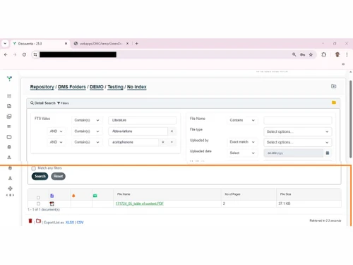Open the AND operator dropdown for Abbreviations
Image resolution: width=353 pixels, height=265 pixels.
(x=56, y=131)
